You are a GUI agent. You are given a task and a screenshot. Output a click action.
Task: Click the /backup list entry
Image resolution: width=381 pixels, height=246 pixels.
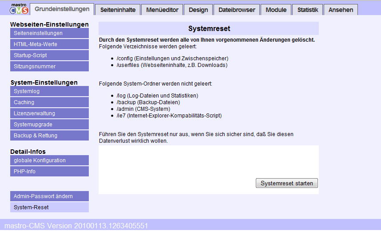[x=148, y=102]
